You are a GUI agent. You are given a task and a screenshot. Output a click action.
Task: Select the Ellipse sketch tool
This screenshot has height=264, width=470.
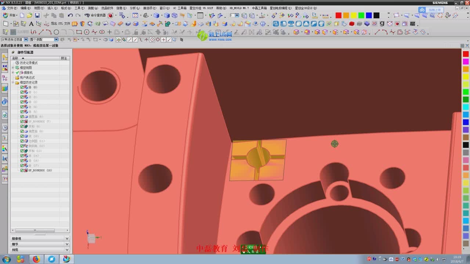pyautogui.click(x=102, y=32)
